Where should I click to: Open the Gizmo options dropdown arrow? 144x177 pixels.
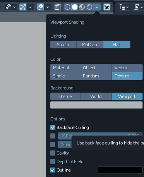30,7
